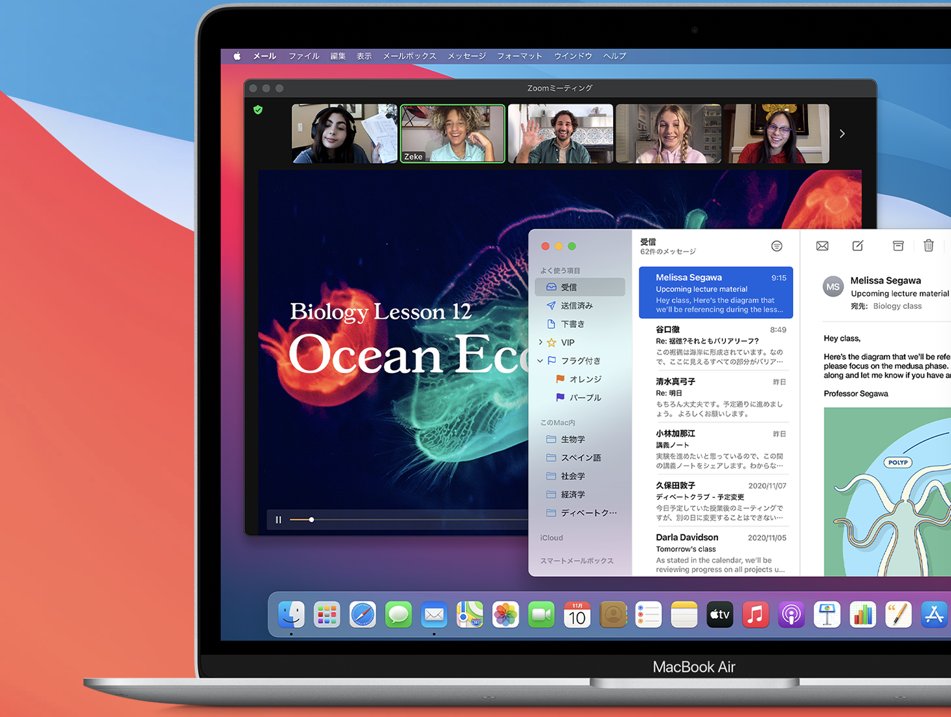
Task: Open the ディベートク… folder
Action: tap(580, 513)
